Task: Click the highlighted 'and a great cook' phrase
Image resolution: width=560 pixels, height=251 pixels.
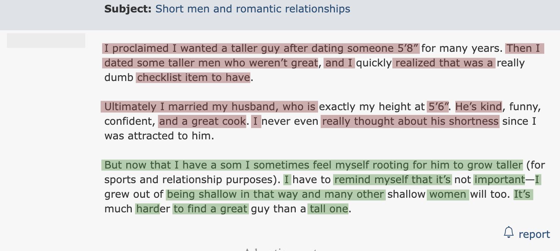Action: (x=202, y=121)
